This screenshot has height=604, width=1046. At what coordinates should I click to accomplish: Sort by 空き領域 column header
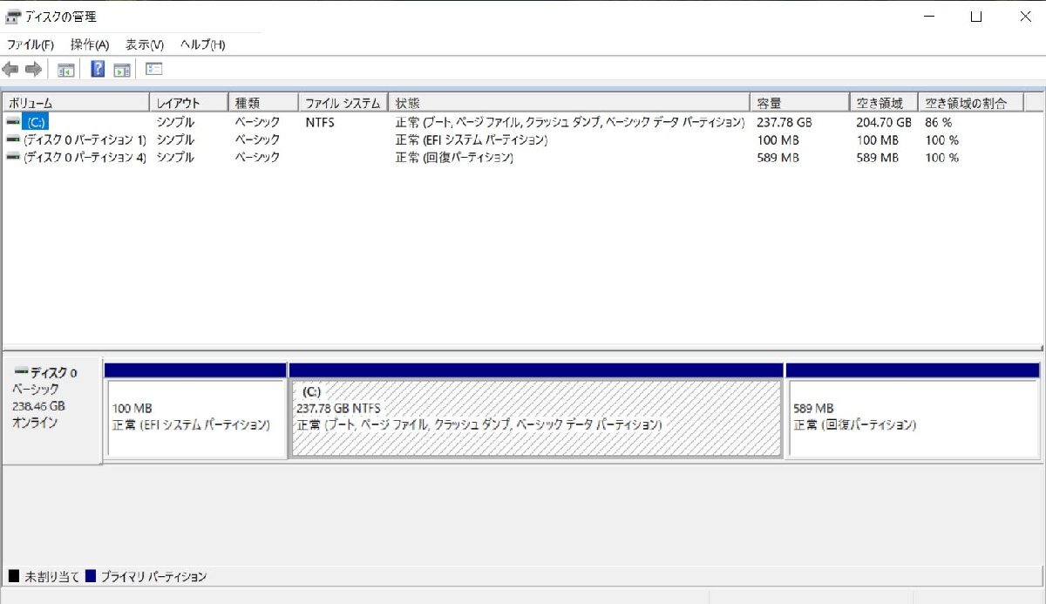[884, 103]
